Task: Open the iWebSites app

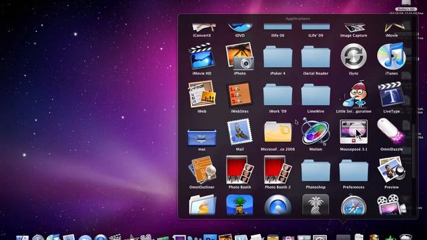Action: coord(240,94)
